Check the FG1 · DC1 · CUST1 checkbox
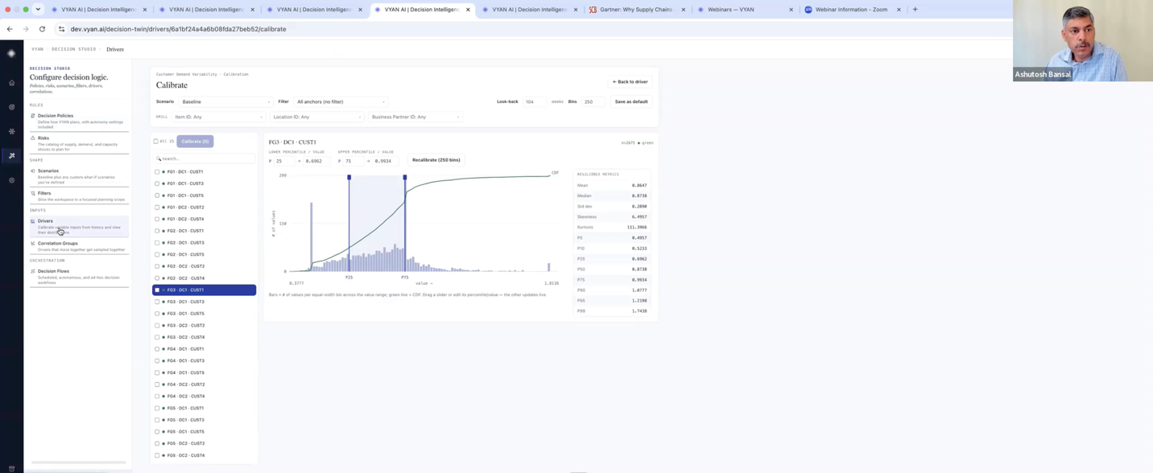 click(157, 171)
